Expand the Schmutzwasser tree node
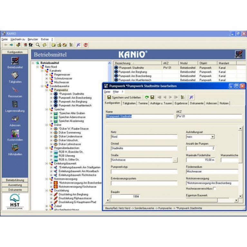 pyautogui.click(x=47, y=79)
